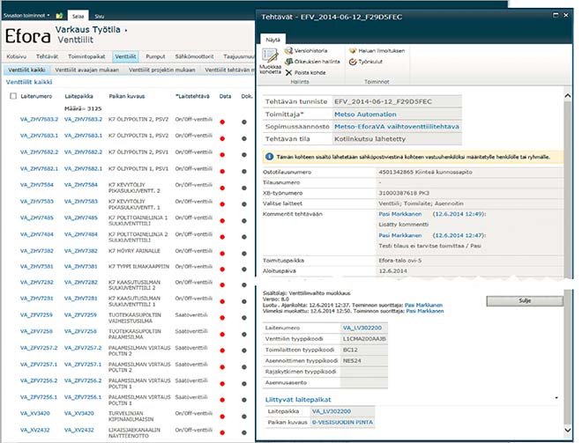Click the green folder navigate-up icon
Screen dimensions: 582x443
(58, 16)
